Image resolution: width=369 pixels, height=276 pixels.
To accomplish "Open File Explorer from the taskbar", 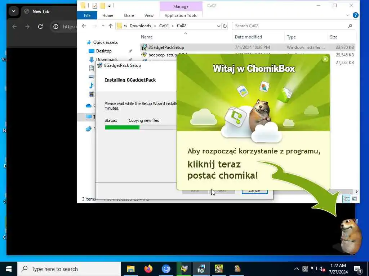I will coord(130,269).
